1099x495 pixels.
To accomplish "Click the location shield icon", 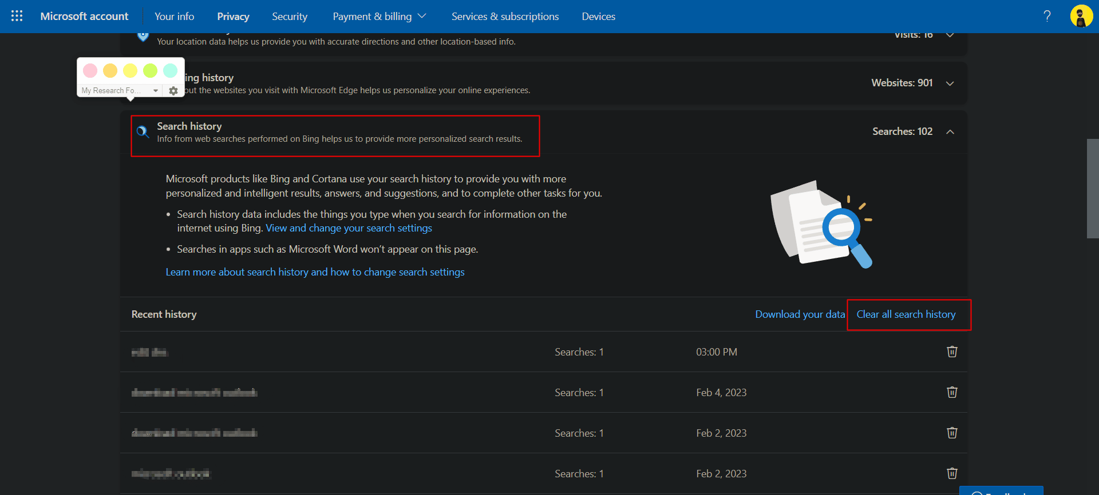I will point(143,37).
